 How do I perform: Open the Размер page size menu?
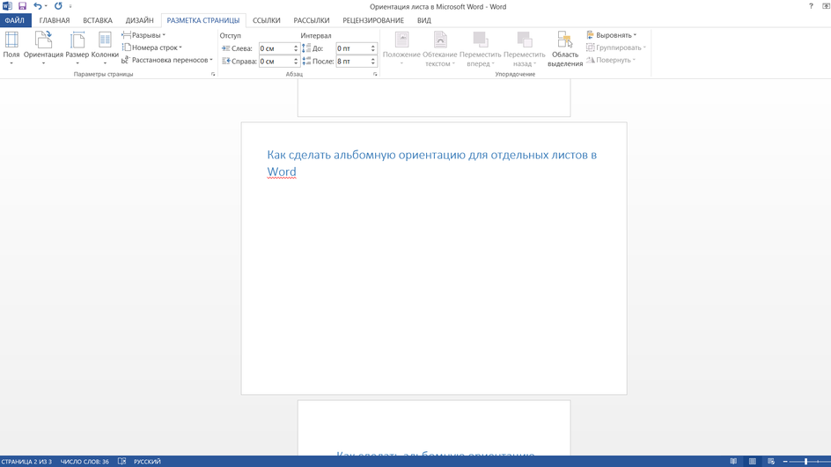[x=77, y=47]
